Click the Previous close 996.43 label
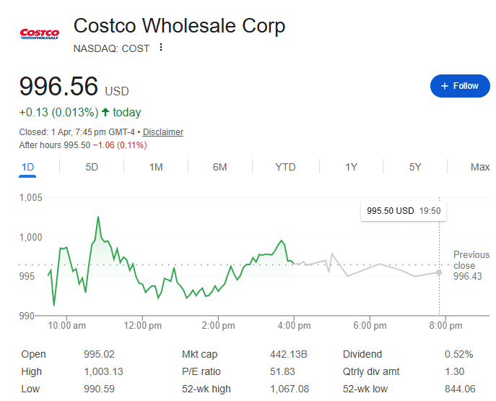Image resolution: width=496 pixels, height=401 pixels. tap(471, 265)
